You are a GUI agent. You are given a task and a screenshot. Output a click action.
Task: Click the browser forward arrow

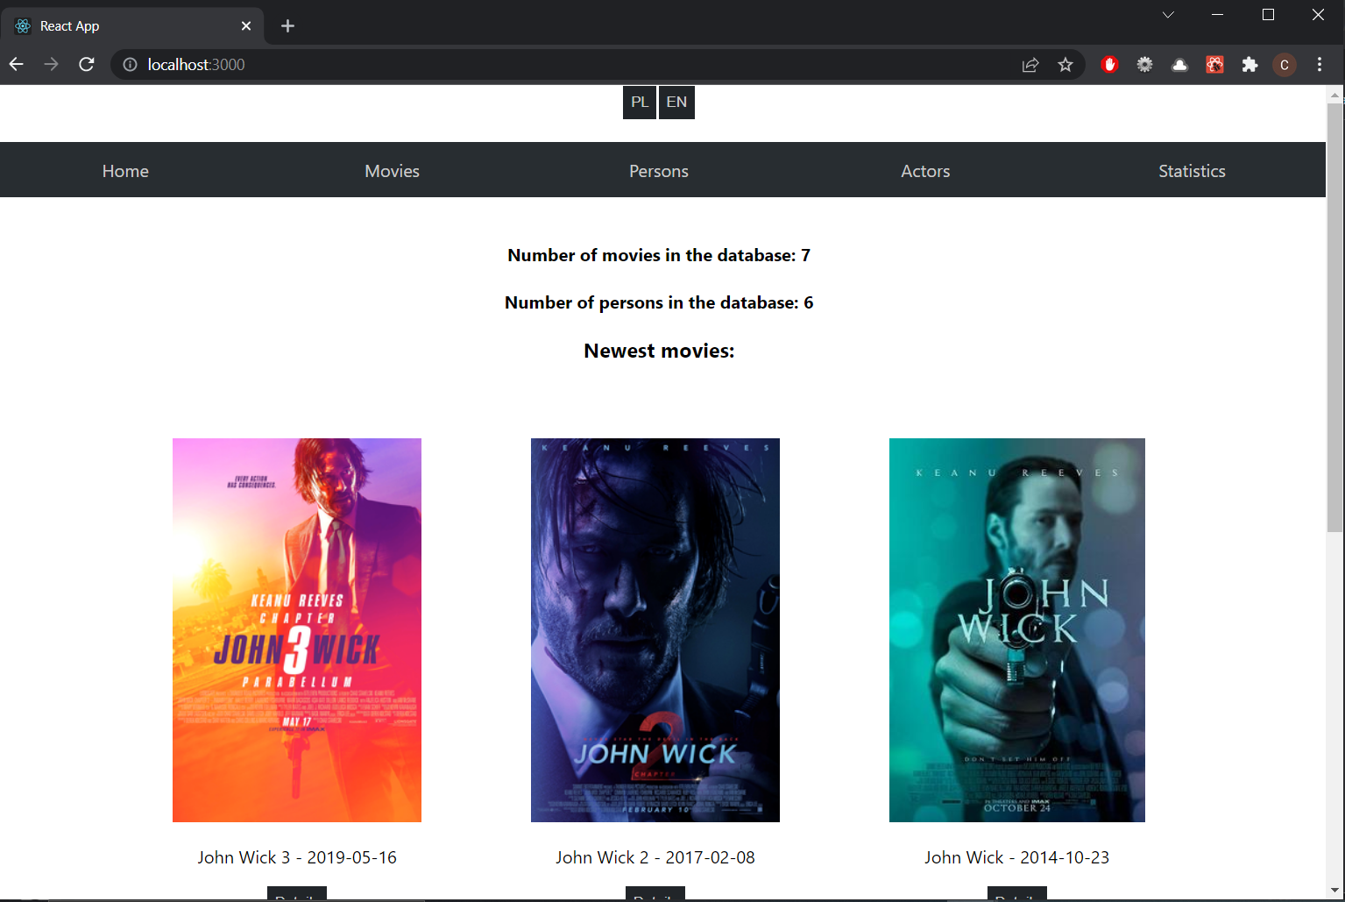click(x=51, y=64)
